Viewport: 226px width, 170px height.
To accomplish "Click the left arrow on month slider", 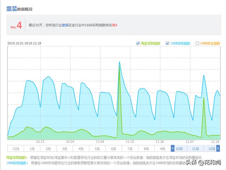I will pyautogui.click(x=173, y=148).
